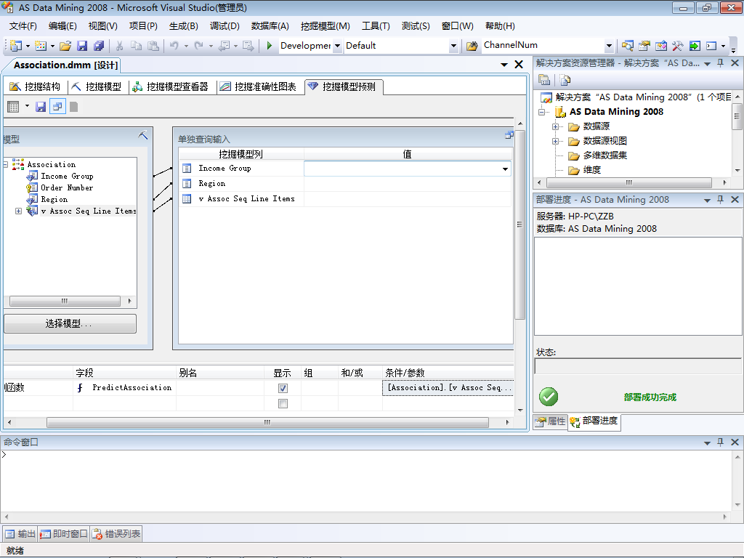Click the Find in Files binoculars icon
Screen dimensions: 744x558
[472, 46]
